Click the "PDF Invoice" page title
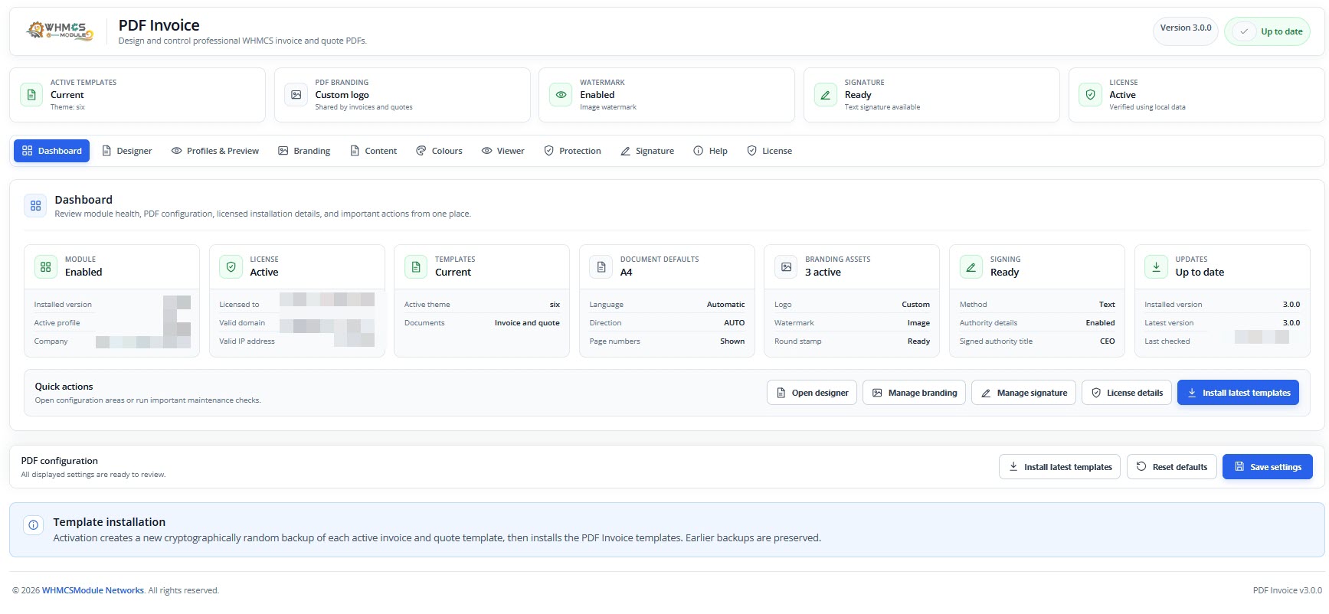The image size is (1329, 614). tap(159, 25)
